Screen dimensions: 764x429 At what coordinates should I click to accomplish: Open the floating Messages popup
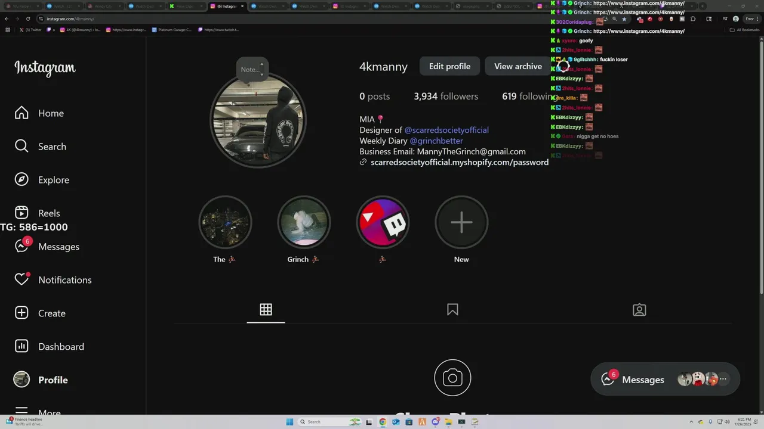(x=665, y=379)
